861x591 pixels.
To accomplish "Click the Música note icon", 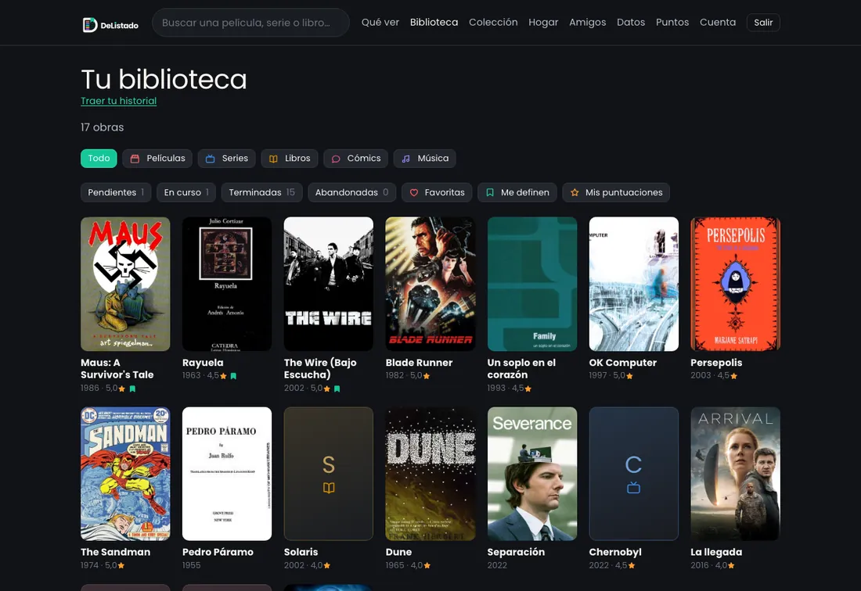I will [405, 159].
